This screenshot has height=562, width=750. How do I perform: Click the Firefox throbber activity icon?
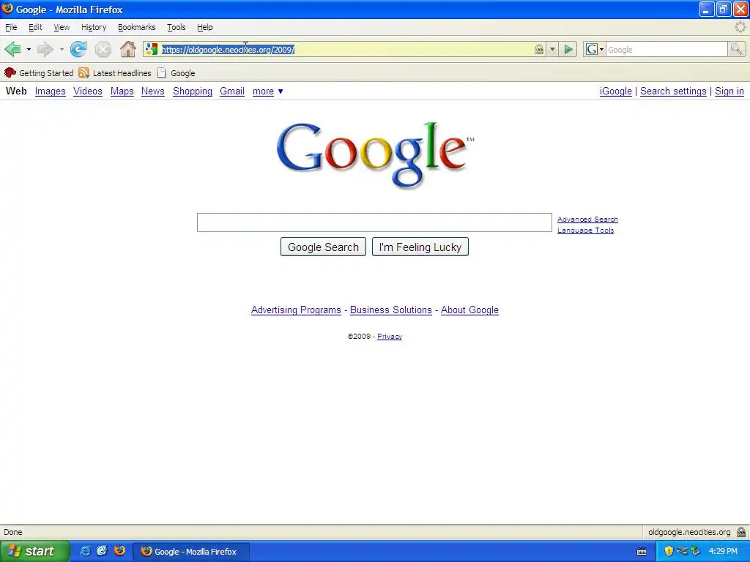(740, 27)
